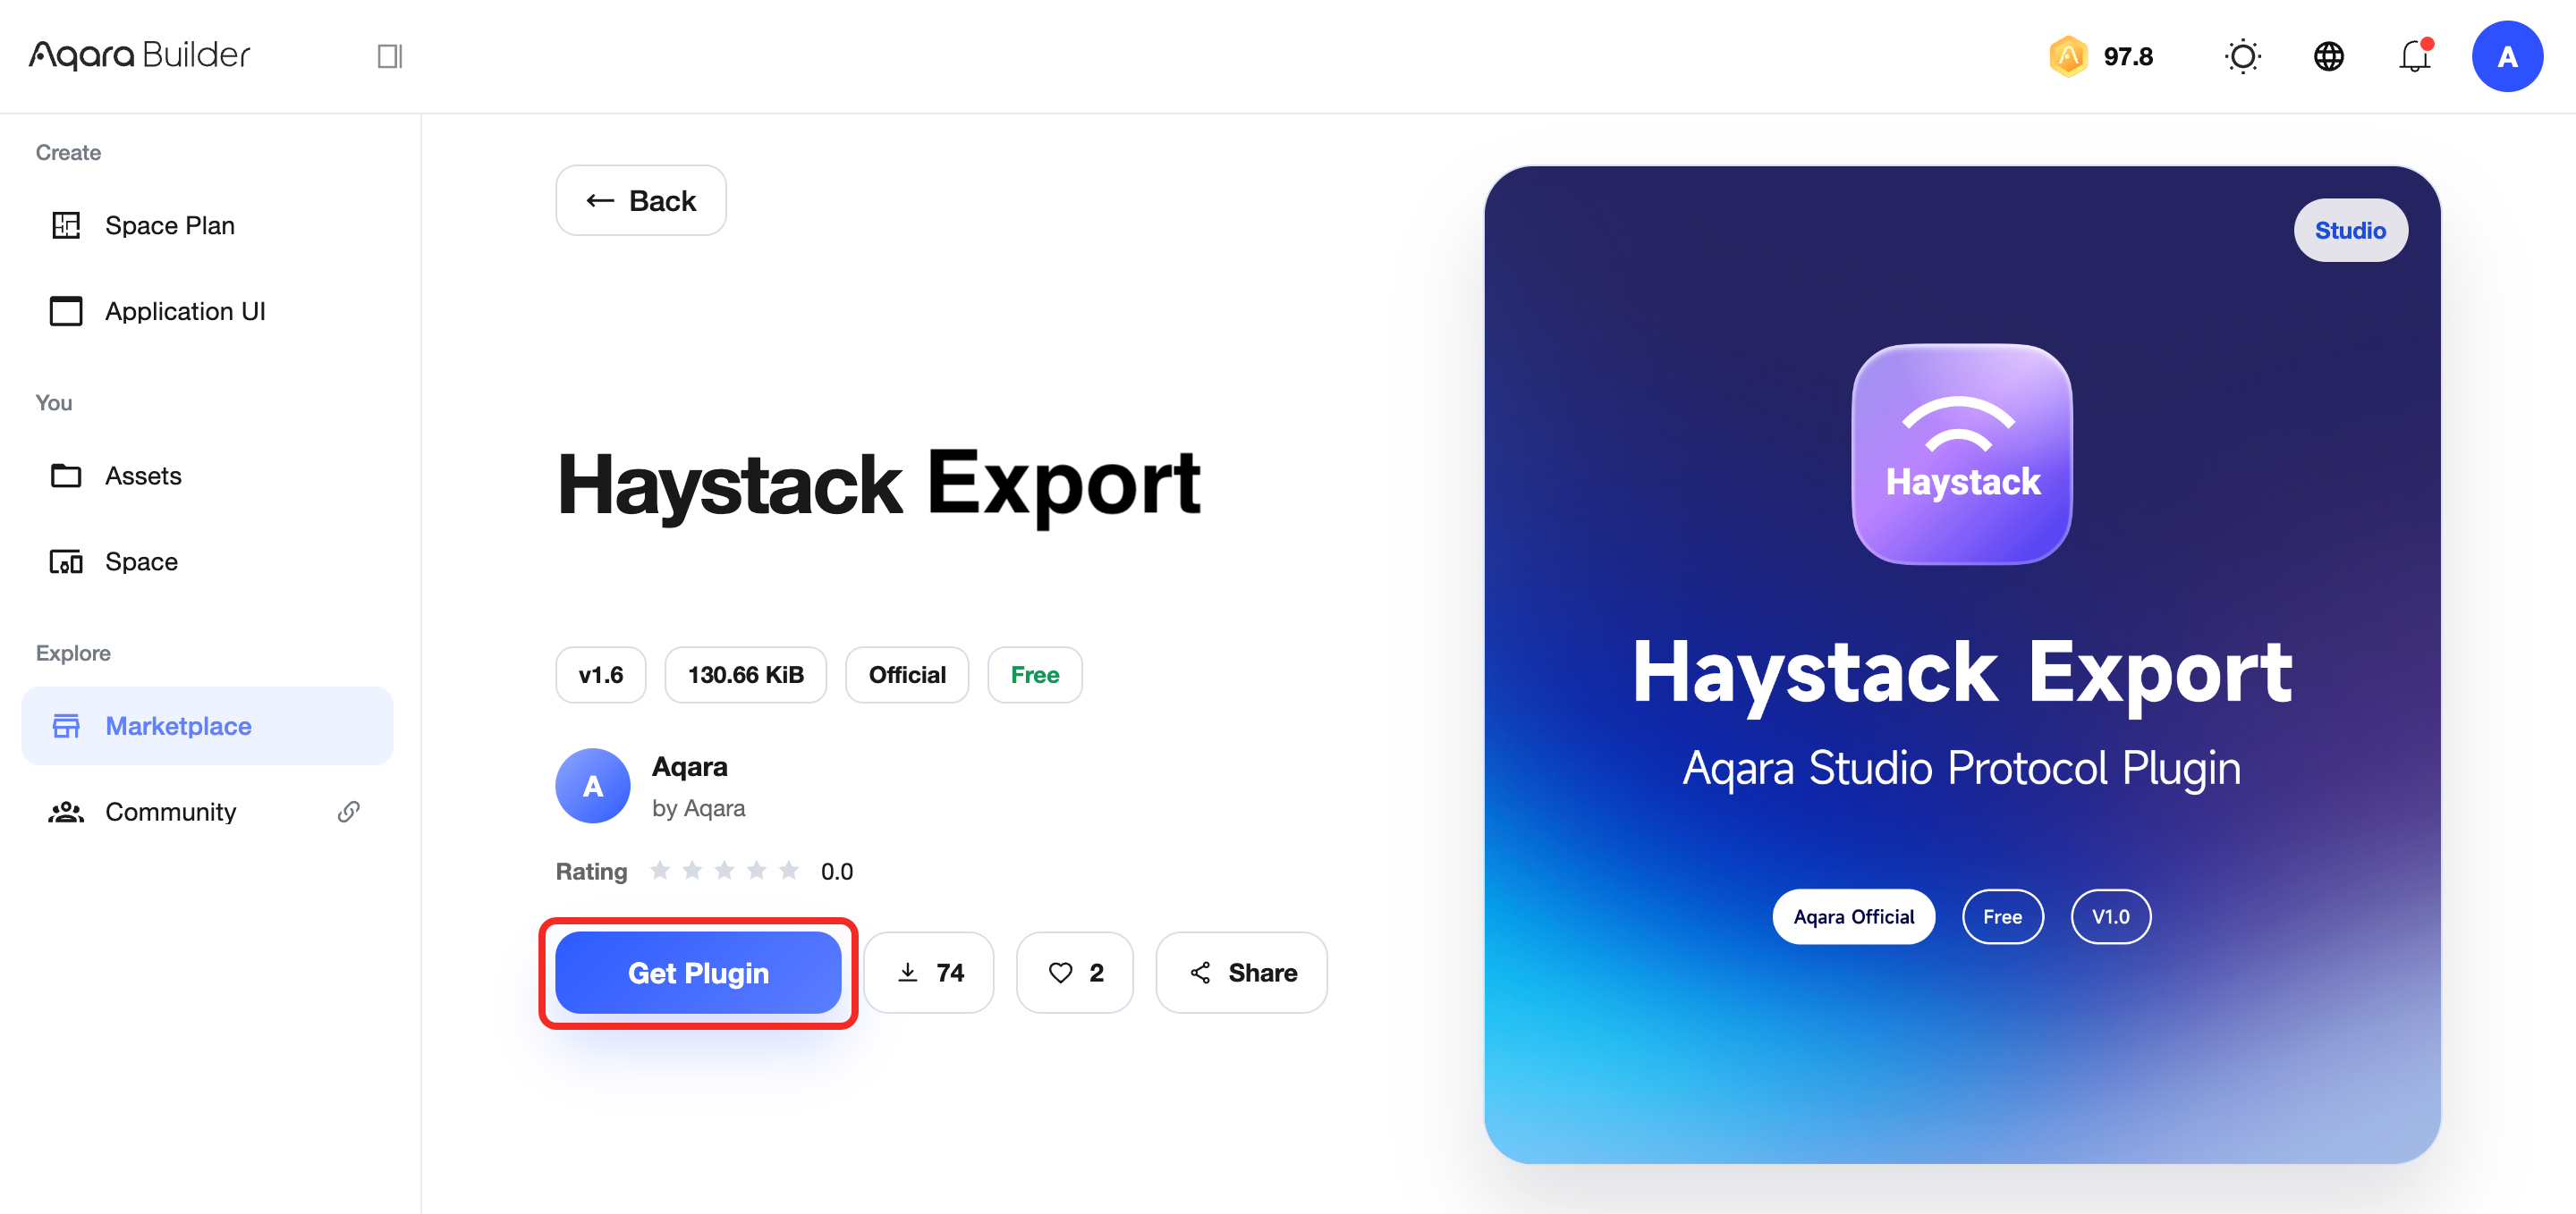Click the 'by Aqara' text
2576x1214 pixels.
coord(698,807)
